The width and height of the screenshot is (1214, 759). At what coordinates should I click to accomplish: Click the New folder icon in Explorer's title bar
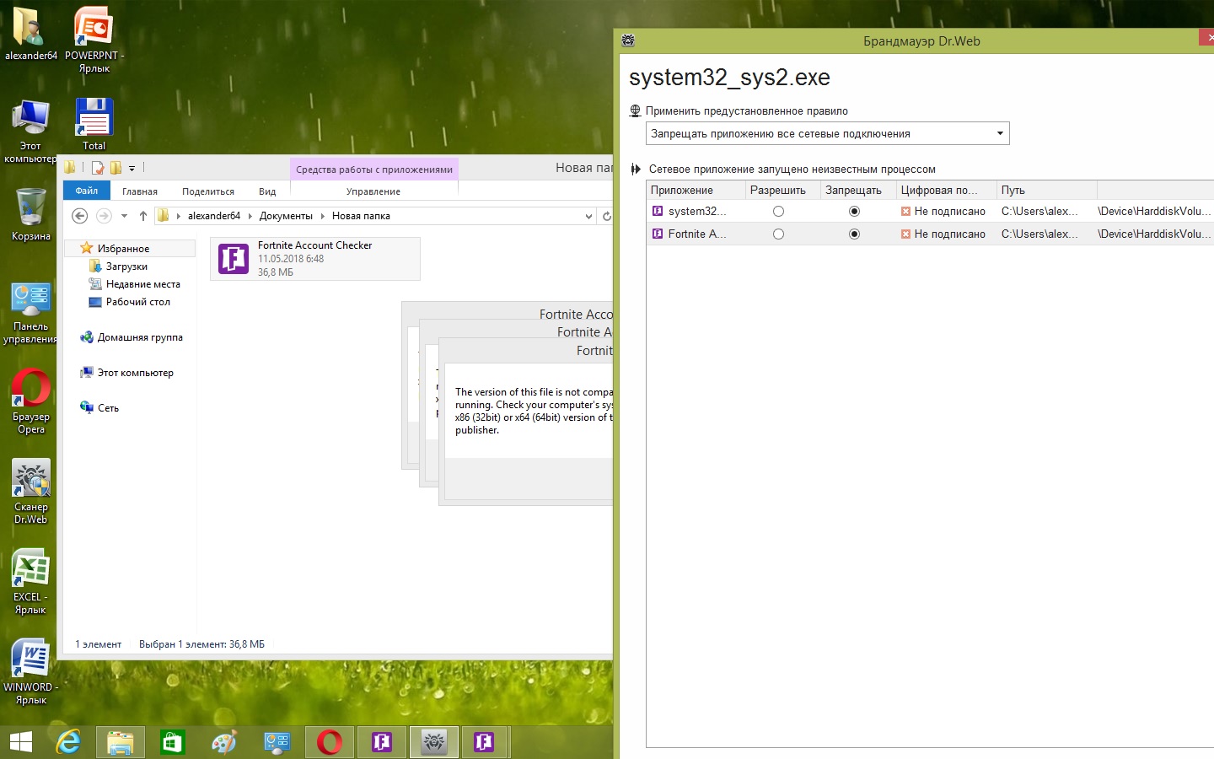click(x=116, y=167)
